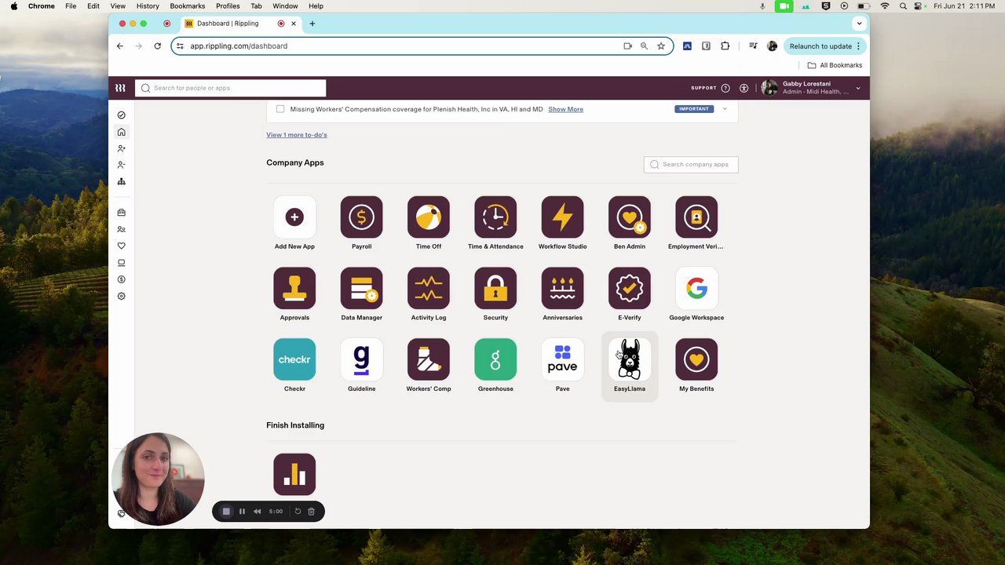The image size is (1005, 565).
Task: Open the settings gear in sidebar
Action: pyautogui.click(x=121, y=297)
